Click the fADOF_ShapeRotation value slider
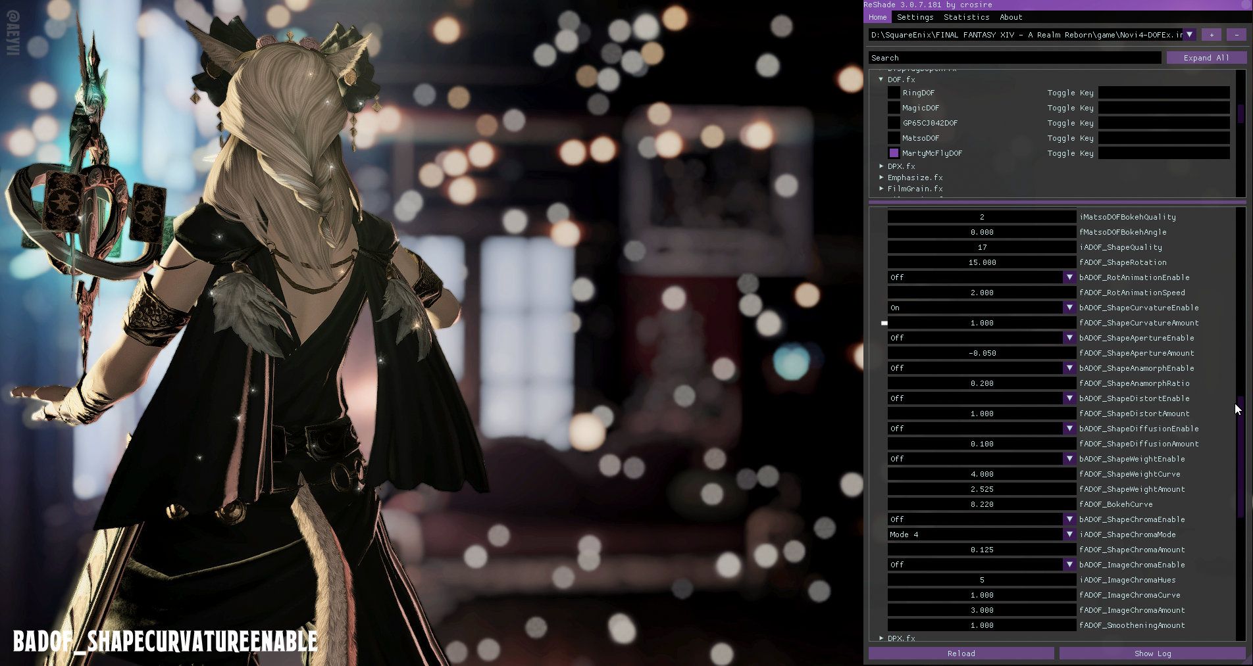This screenshot has height=666, width=1253. point(981,262)
